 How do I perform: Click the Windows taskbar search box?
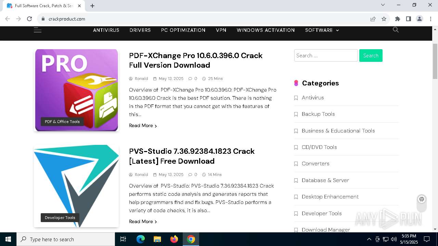click(x=66, y=239)
